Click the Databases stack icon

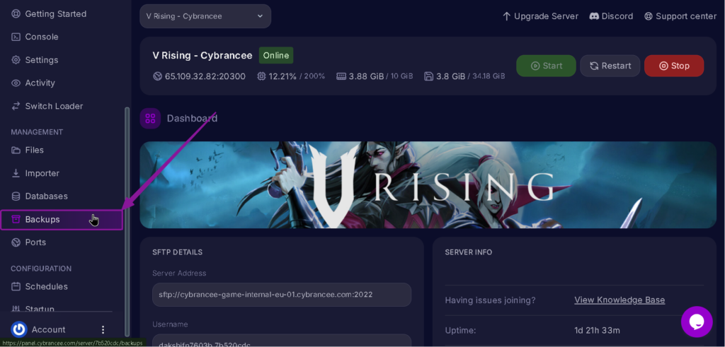16,196
